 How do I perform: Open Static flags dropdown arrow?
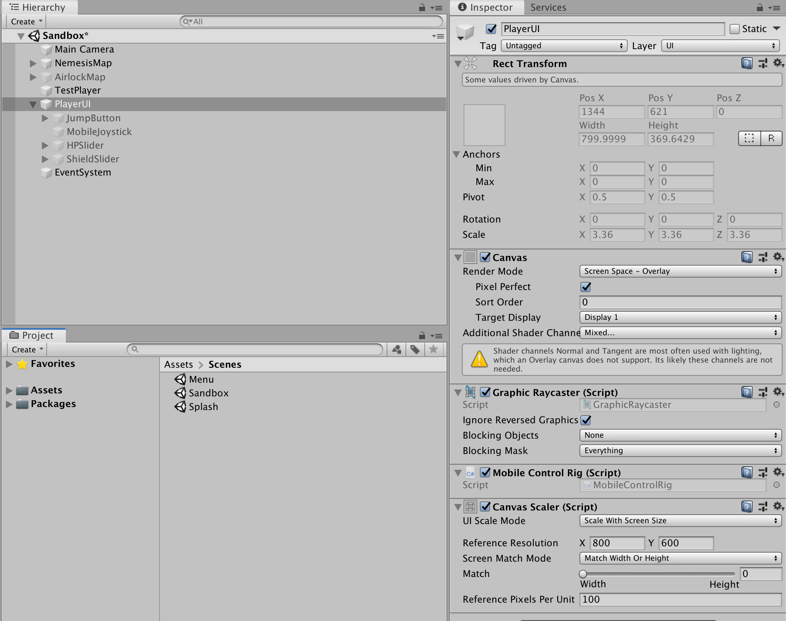(777, 29)
